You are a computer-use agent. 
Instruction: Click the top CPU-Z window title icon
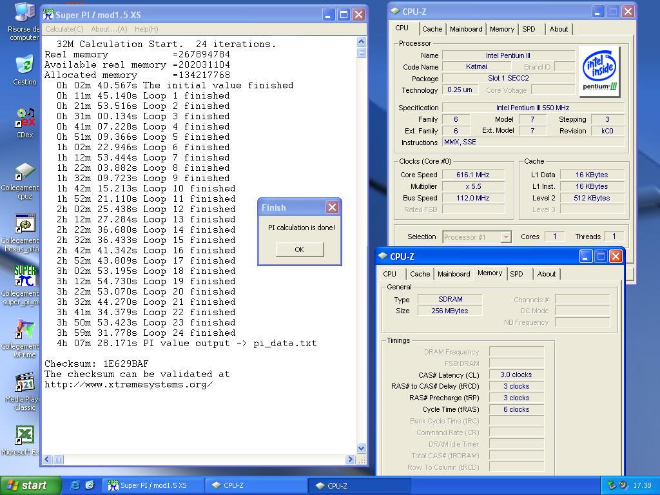coord(395,12)
